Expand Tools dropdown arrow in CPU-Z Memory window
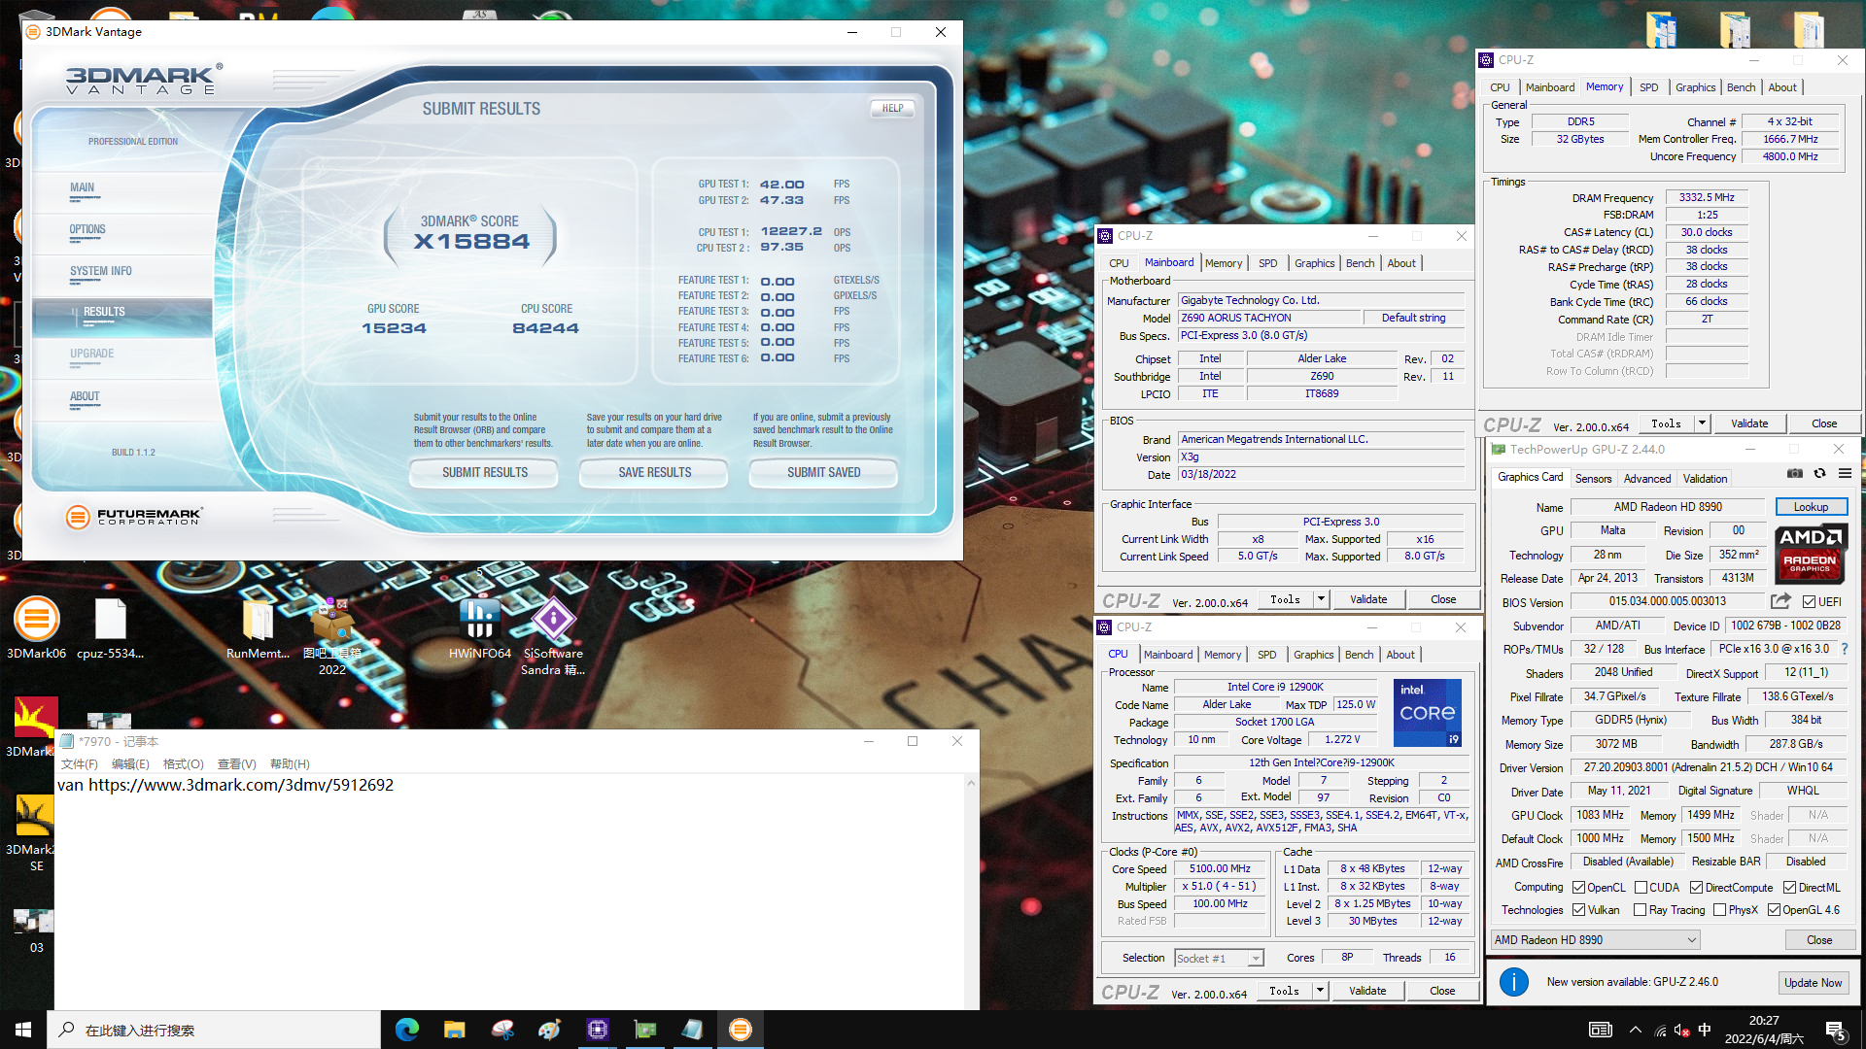 click(1702, 423)
